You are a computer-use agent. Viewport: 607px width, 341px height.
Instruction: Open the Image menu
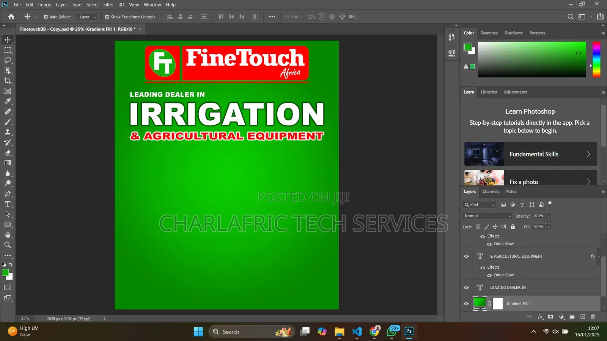(x=44, y=5)
